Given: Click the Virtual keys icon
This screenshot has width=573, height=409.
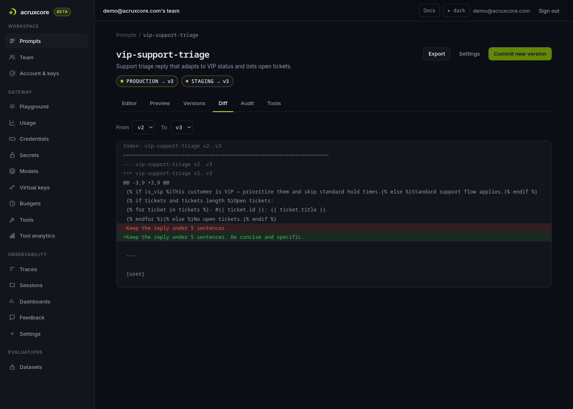Looking at the screenshot, I should pyautogui.click(x=12, y=188).
